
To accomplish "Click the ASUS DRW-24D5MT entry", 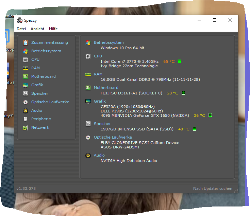I will (x=120, y=147).
